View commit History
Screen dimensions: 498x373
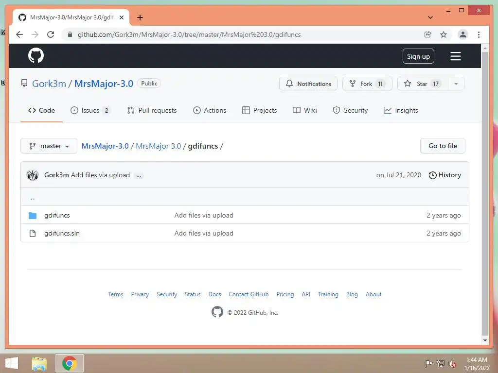pyautogui.click(x=445, y=175)
